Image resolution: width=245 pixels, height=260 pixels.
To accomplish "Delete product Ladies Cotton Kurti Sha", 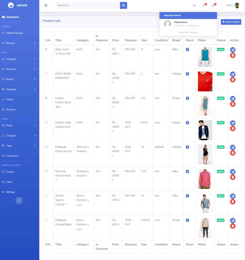I will pos(233,104).
